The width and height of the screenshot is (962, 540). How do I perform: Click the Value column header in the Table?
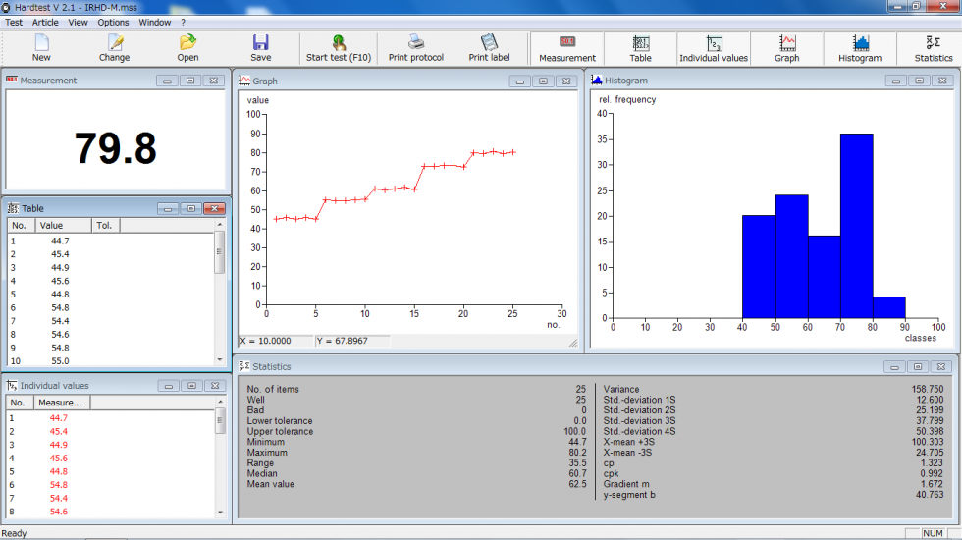(x=63, y=226)
